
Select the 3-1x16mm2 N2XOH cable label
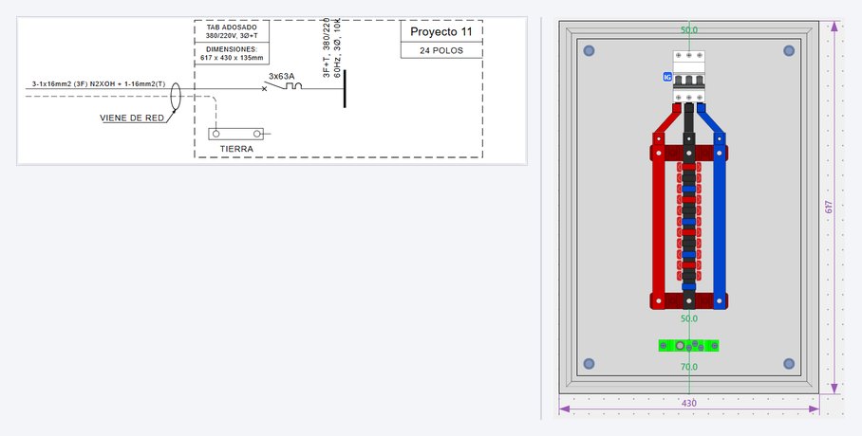[x=99, y=84]
